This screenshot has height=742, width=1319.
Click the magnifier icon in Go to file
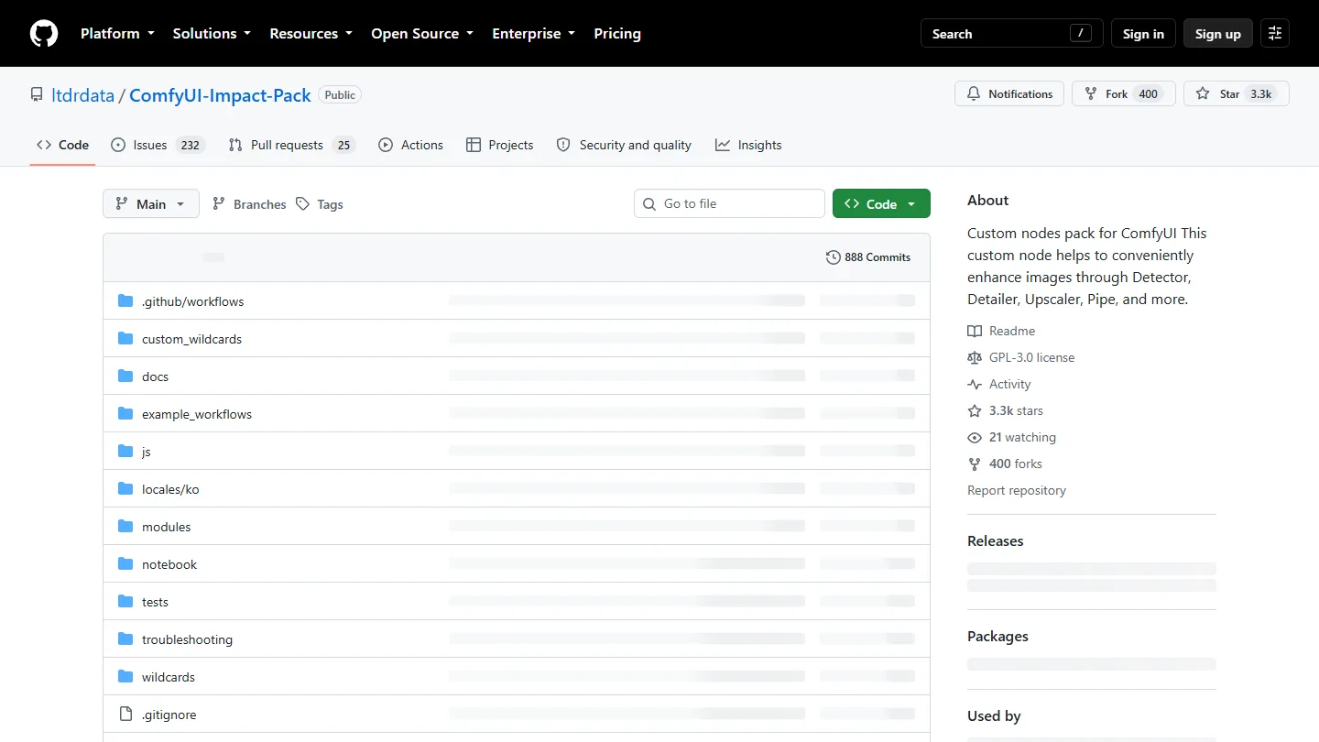click(649, 204)
